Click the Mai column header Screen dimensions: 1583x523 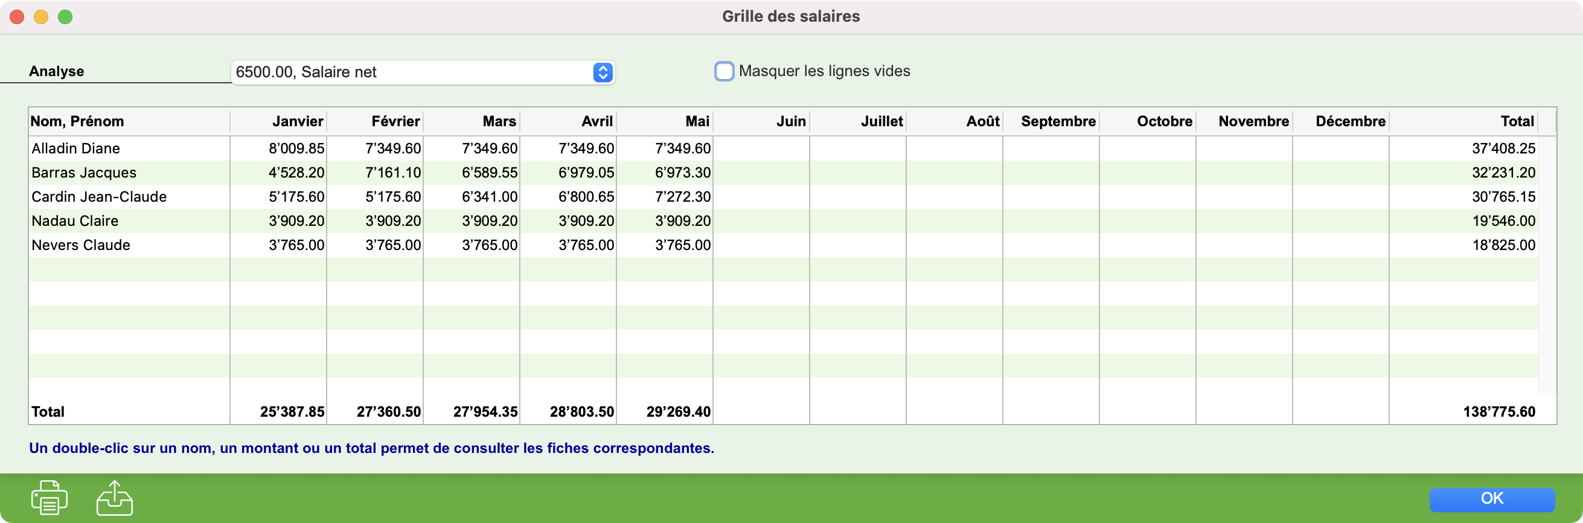pos(664,121)
